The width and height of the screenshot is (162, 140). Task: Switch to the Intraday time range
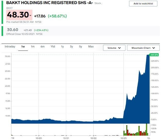point(10,47)
